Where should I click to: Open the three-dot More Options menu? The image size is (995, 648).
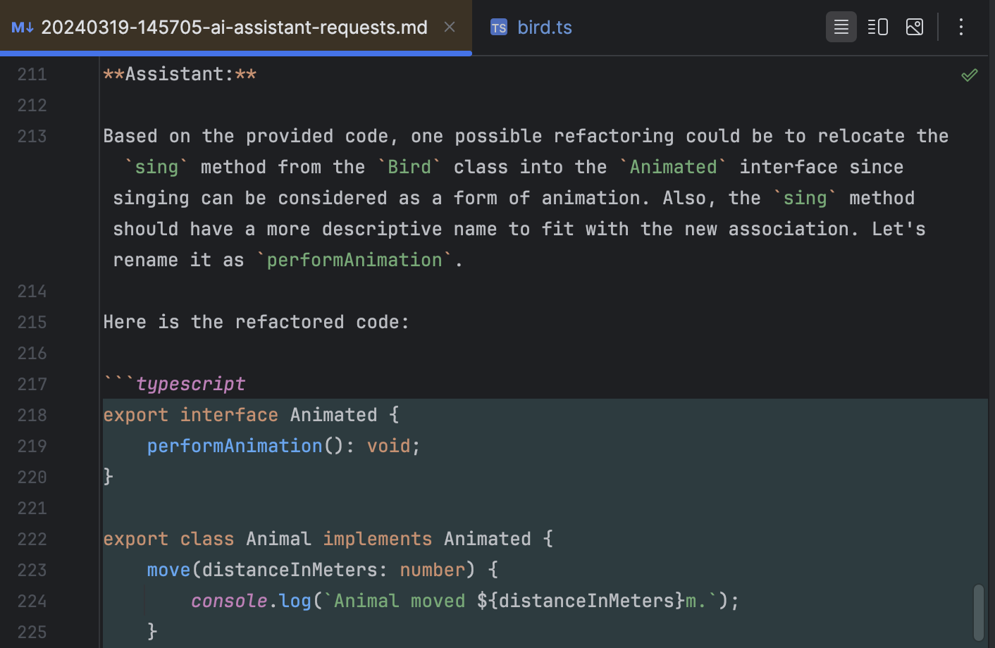[x=960, y=27]
